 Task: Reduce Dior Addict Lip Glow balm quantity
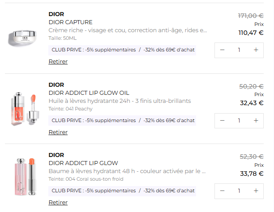(223, 191)
